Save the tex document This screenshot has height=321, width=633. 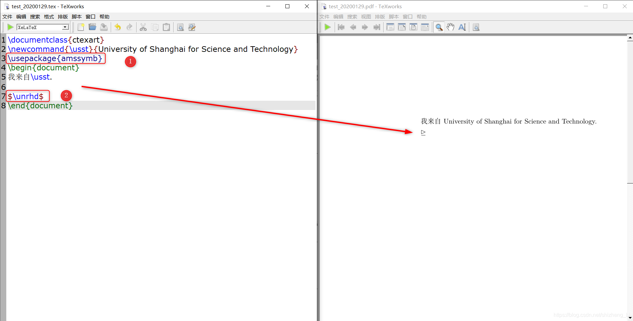click(x=104, y=27)
